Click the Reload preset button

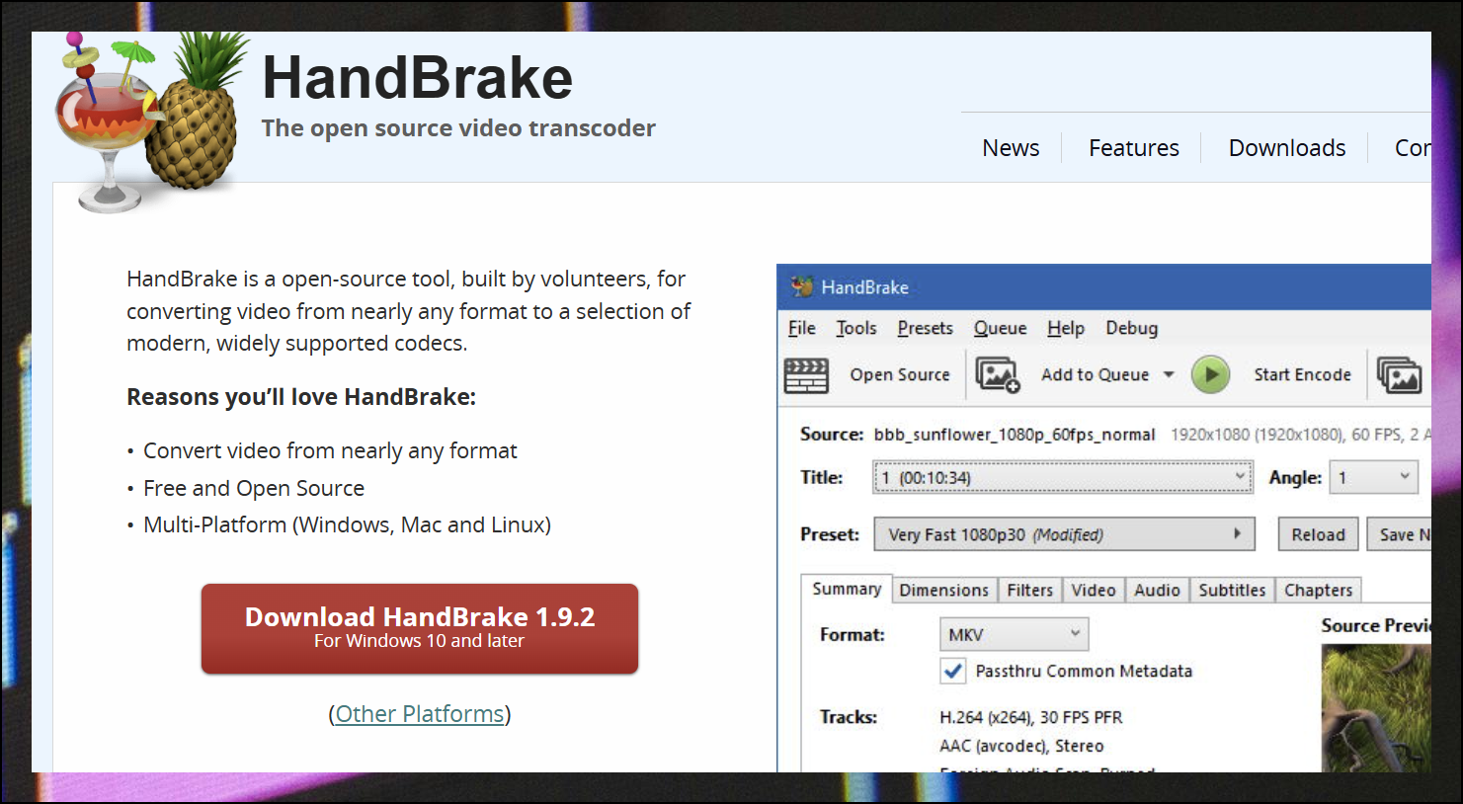click(x=1319, y=534)
